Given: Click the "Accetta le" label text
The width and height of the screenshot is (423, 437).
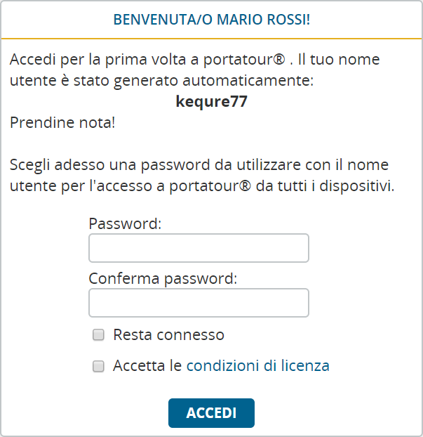Looking at the screenshot, I should coord(147,365).
